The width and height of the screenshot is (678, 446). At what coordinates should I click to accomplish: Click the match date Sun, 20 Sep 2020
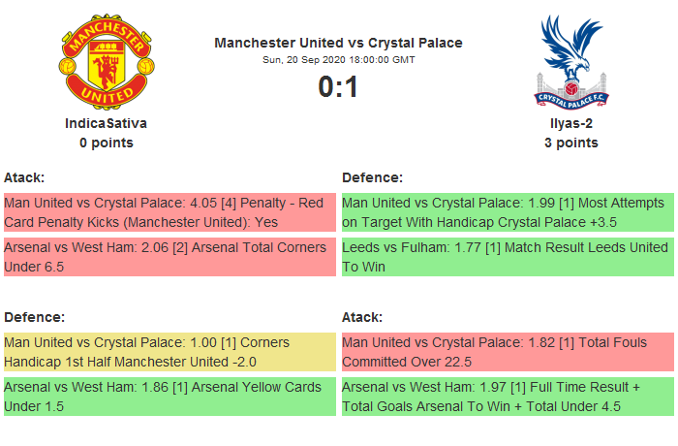click(338, 60)
